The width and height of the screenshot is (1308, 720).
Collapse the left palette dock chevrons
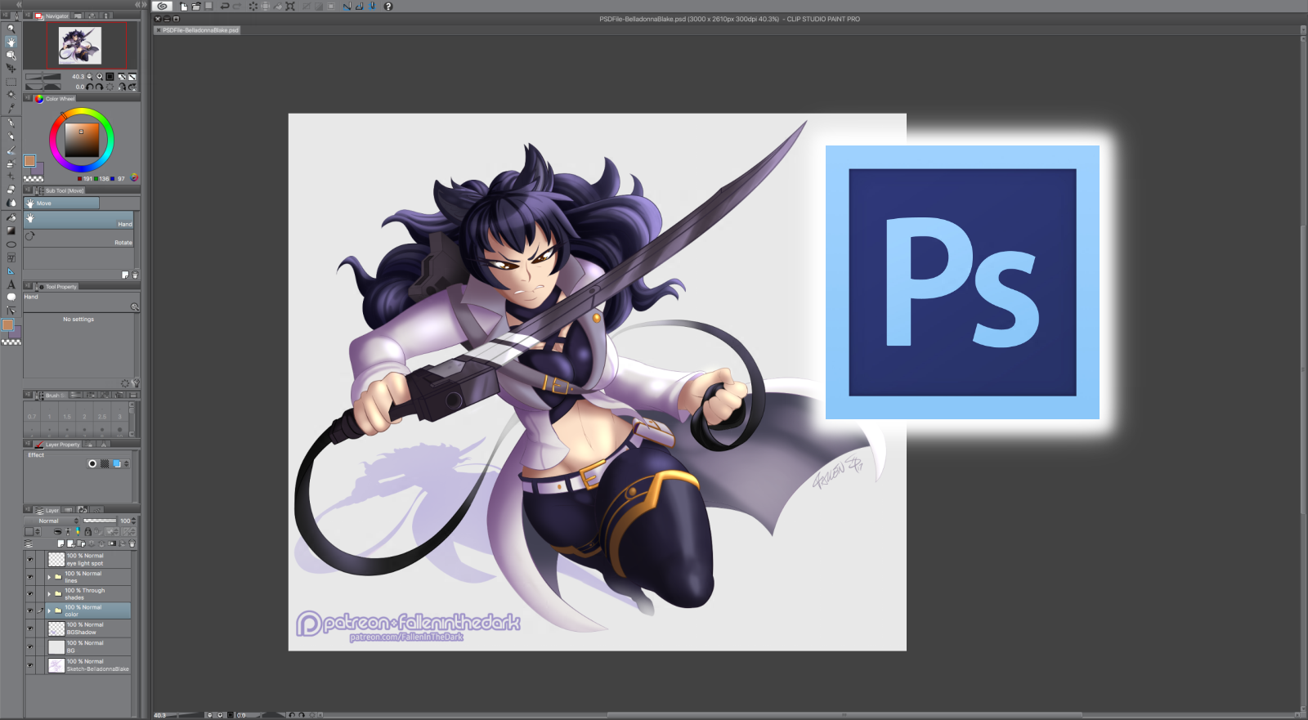pyautogui.click(x=141, y=5)
